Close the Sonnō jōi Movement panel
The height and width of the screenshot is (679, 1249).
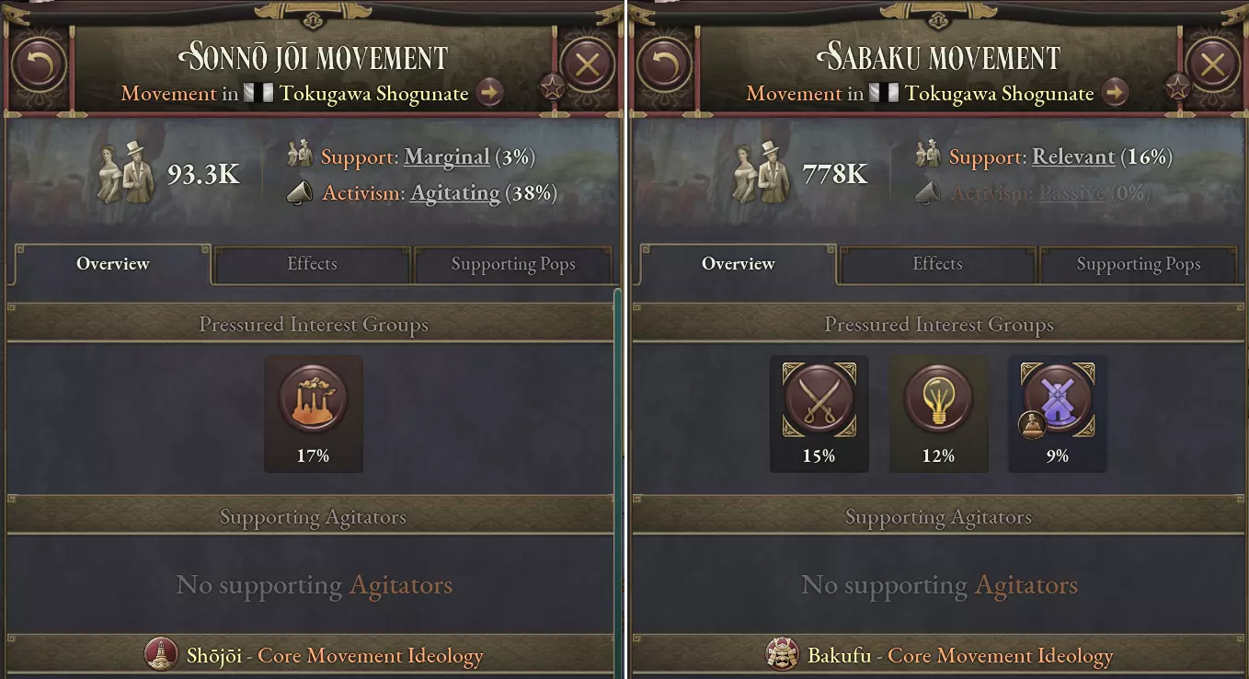click(x=588, y=65)
